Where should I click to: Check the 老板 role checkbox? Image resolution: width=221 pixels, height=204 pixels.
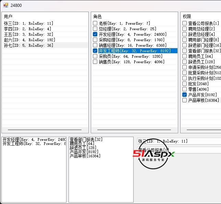click(95, 23)
